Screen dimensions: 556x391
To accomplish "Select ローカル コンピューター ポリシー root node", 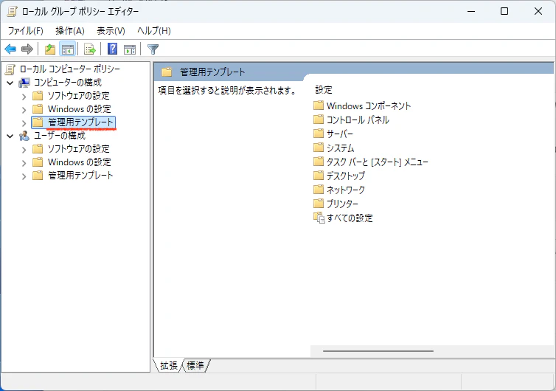I will point(70,69).
